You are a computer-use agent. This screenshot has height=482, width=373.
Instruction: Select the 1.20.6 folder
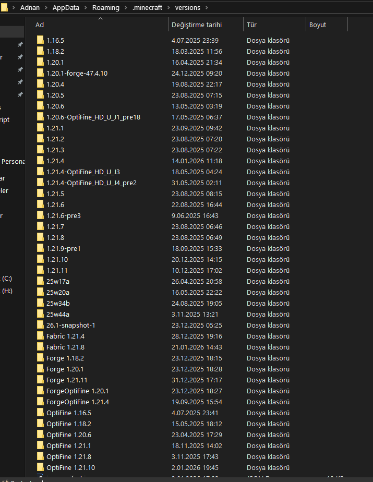click(55, 106)
